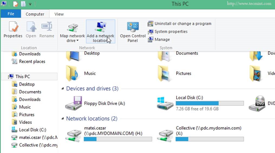Select the Collective (X:) network drive

click(165, 134)
